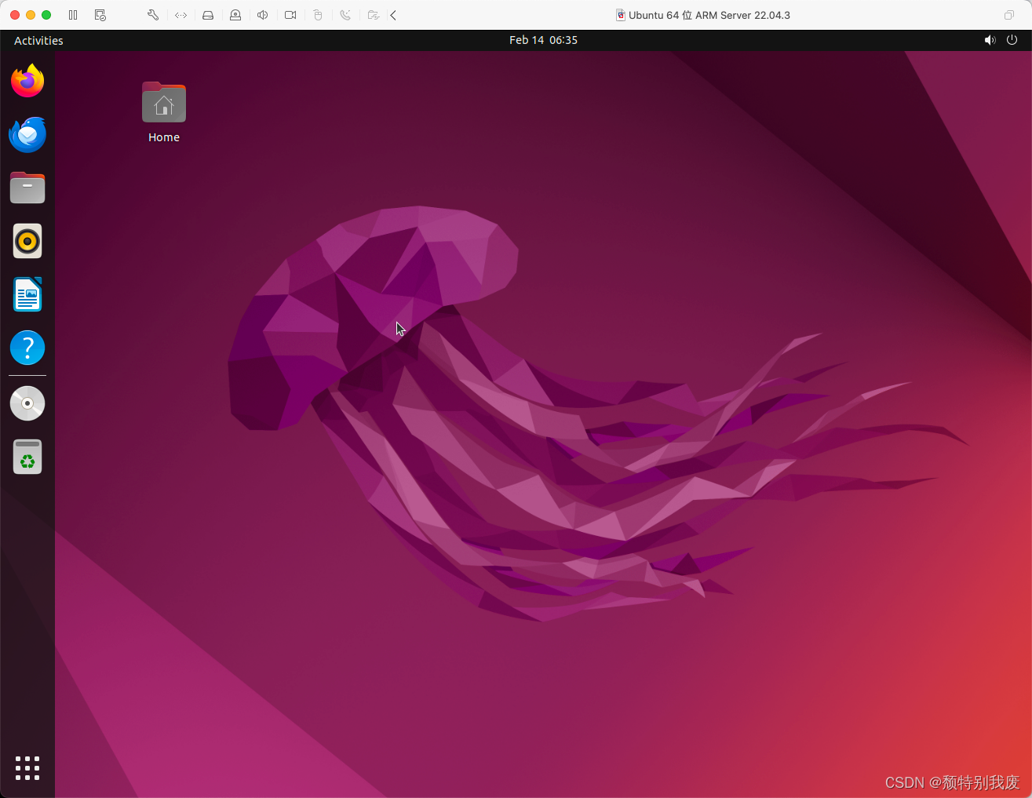This screenshot has height=798, width=1032.
Task: Click the mouse device toolbar icon
Action: (x=318, y=15)
